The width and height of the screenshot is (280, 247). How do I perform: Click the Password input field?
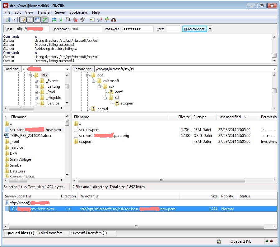pyautogui.click(x=138, y=29)
